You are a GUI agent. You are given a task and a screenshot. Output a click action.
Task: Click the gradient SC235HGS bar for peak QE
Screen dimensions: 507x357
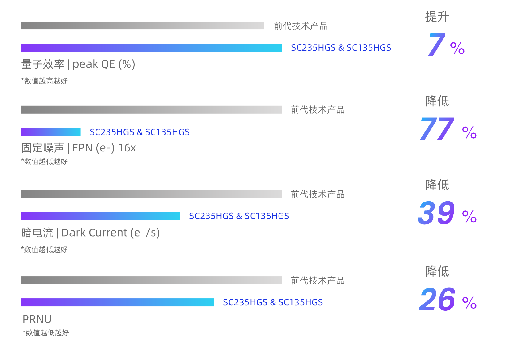[x=151, y=48]
